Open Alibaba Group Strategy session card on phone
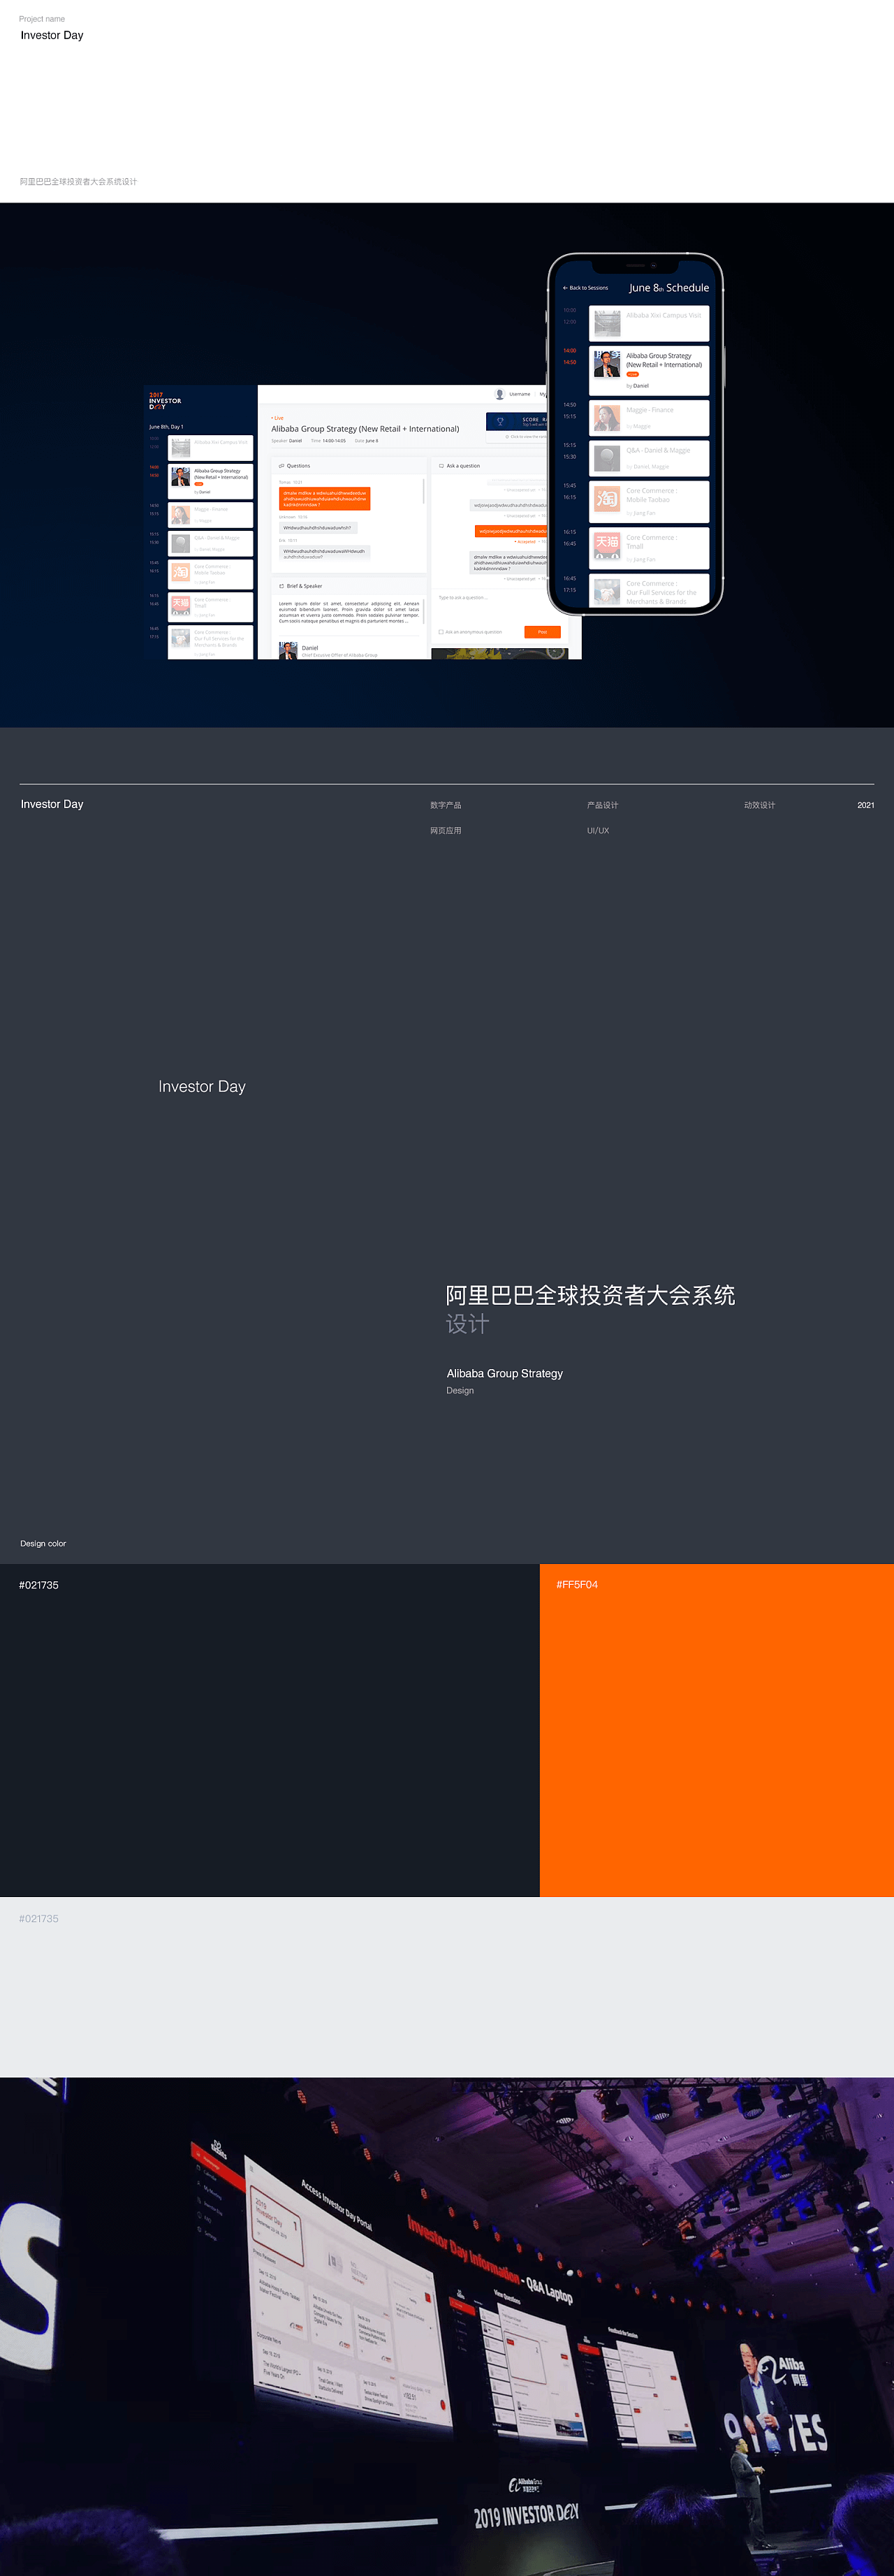Image resolution: width=894 pixels, height=2576 pixels. coord(649,370)
